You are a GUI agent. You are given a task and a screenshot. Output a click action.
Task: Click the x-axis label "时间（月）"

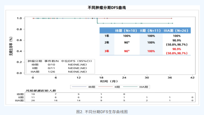point(109,81)
